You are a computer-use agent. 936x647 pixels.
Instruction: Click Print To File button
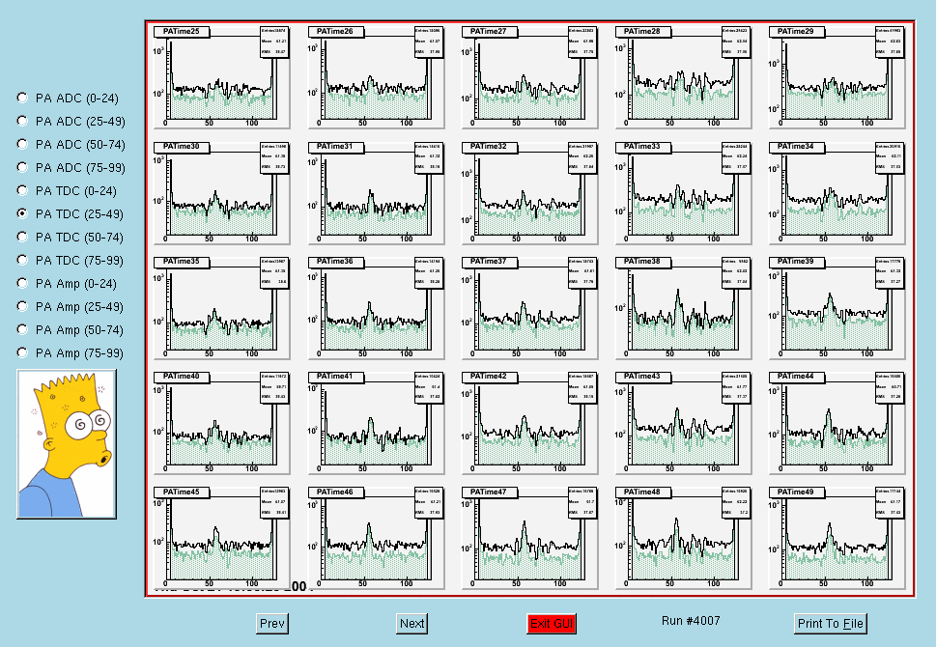click(x=831, y=623)
